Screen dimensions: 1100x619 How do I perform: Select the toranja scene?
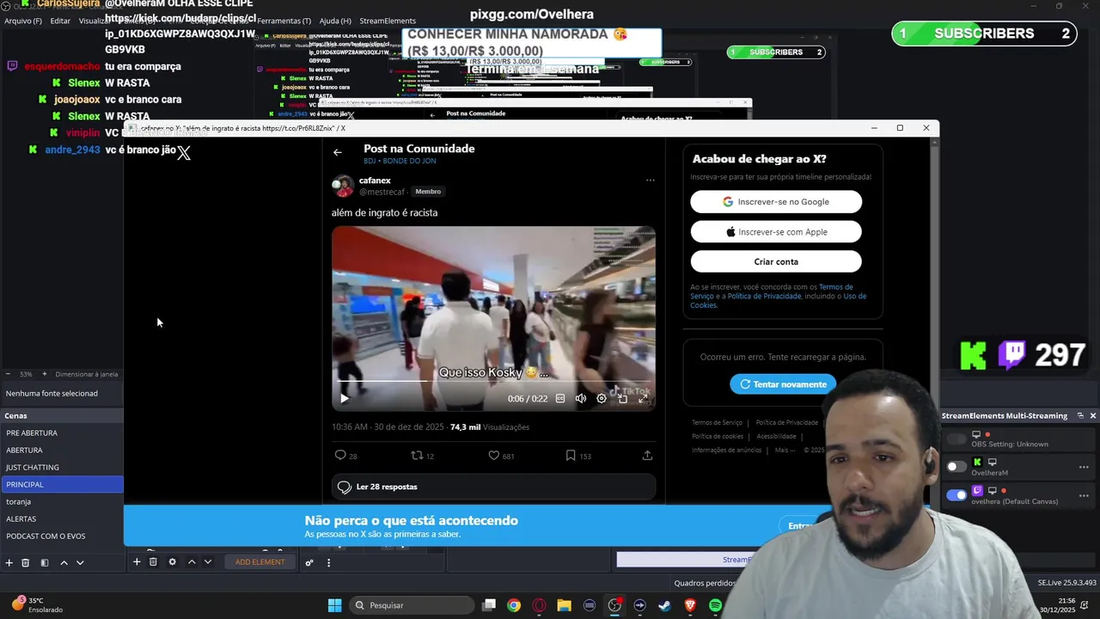pyautogui.click(x=62, y=502)
